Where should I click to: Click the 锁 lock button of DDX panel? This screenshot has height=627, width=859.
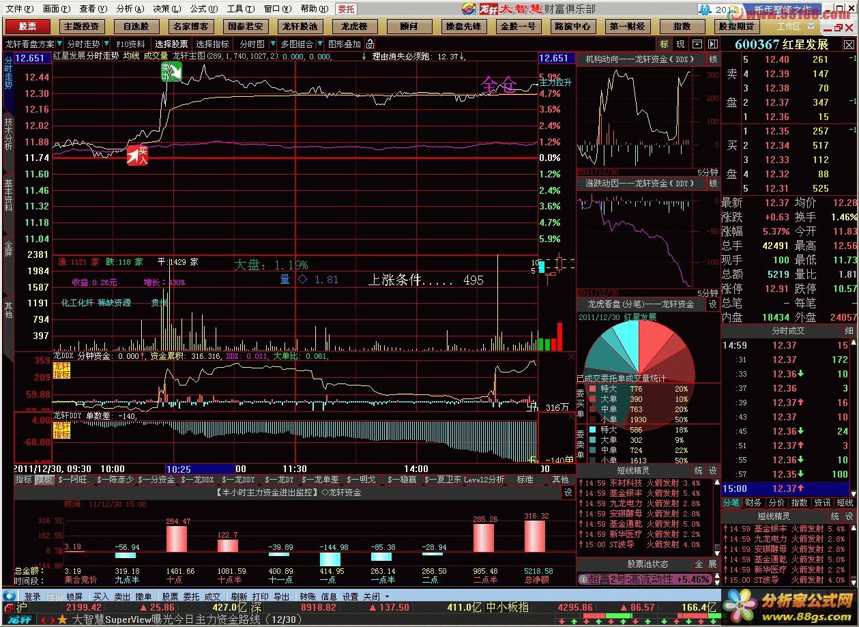(x=713, y=59)
